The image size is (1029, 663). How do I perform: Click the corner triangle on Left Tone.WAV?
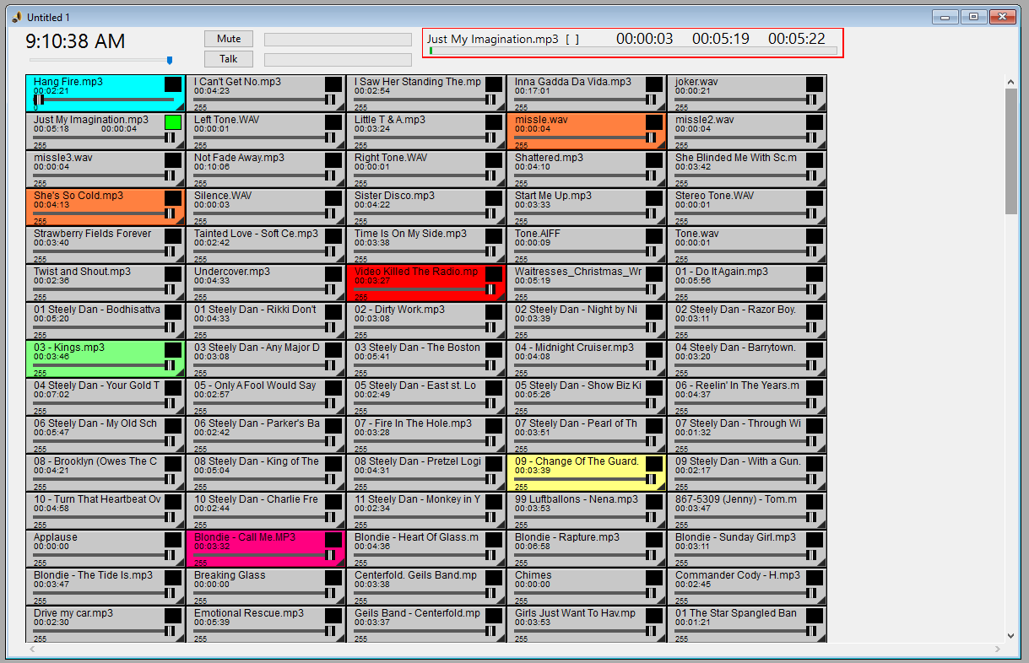(x=340, y=145)
